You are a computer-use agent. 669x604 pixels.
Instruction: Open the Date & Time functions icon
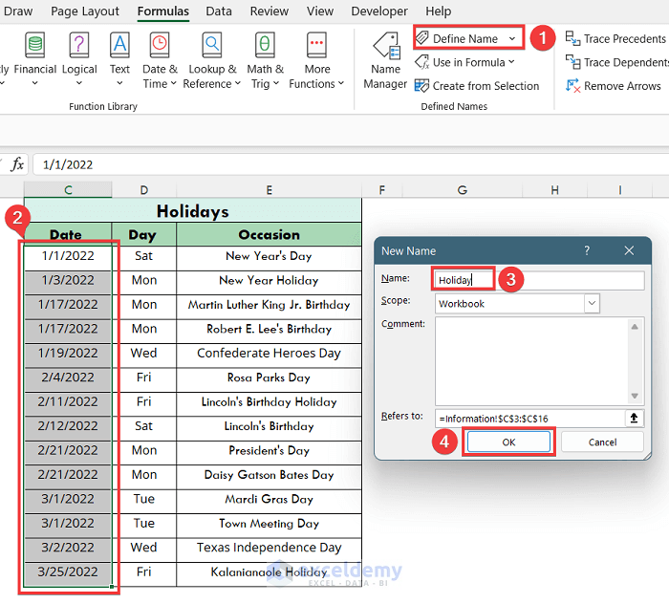160,45
